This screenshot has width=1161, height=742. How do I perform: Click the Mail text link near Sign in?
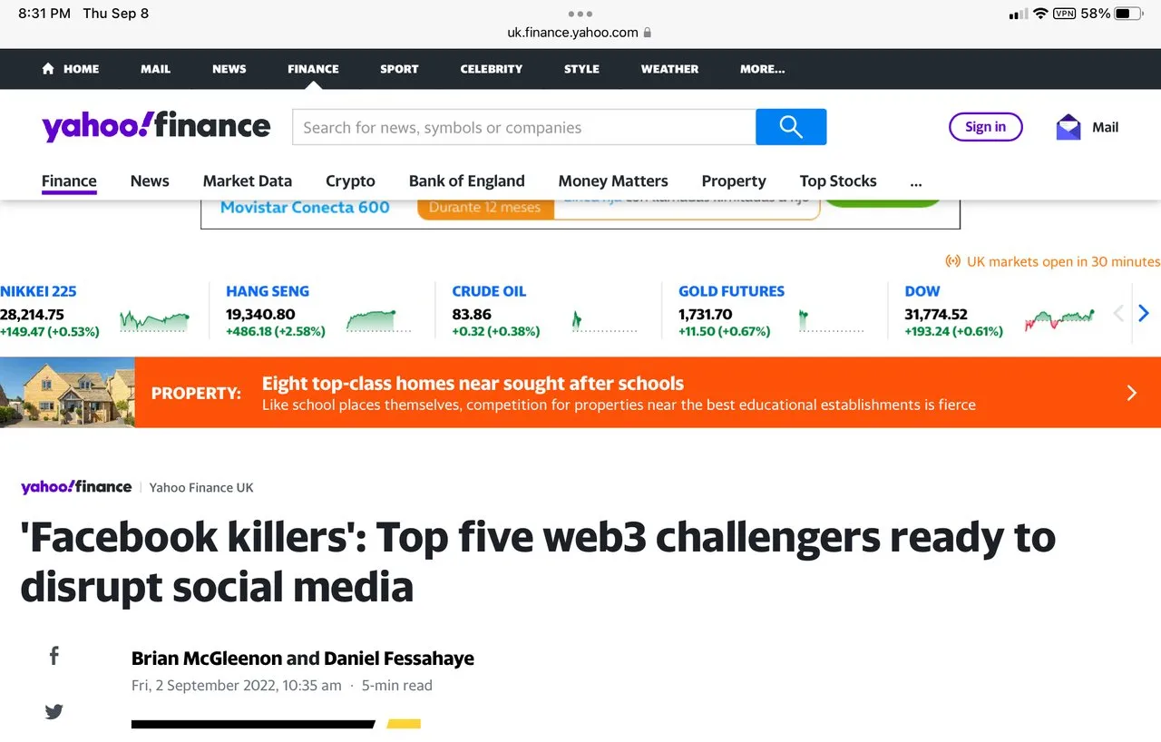(1105, 127)
